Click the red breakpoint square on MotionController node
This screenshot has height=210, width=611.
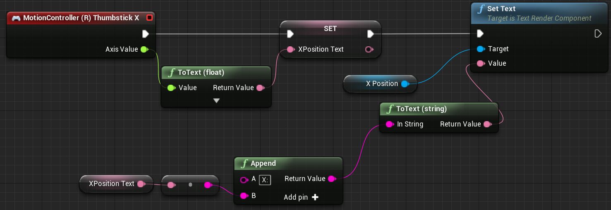(x=149, y=18)
